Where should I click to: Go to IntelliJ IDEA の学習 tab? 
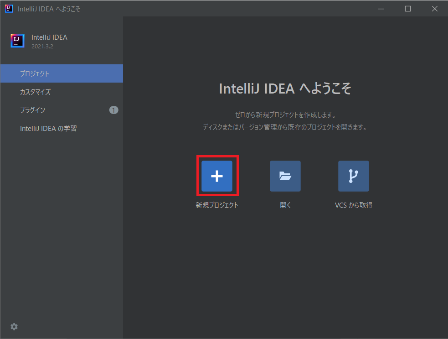(62, 129)
